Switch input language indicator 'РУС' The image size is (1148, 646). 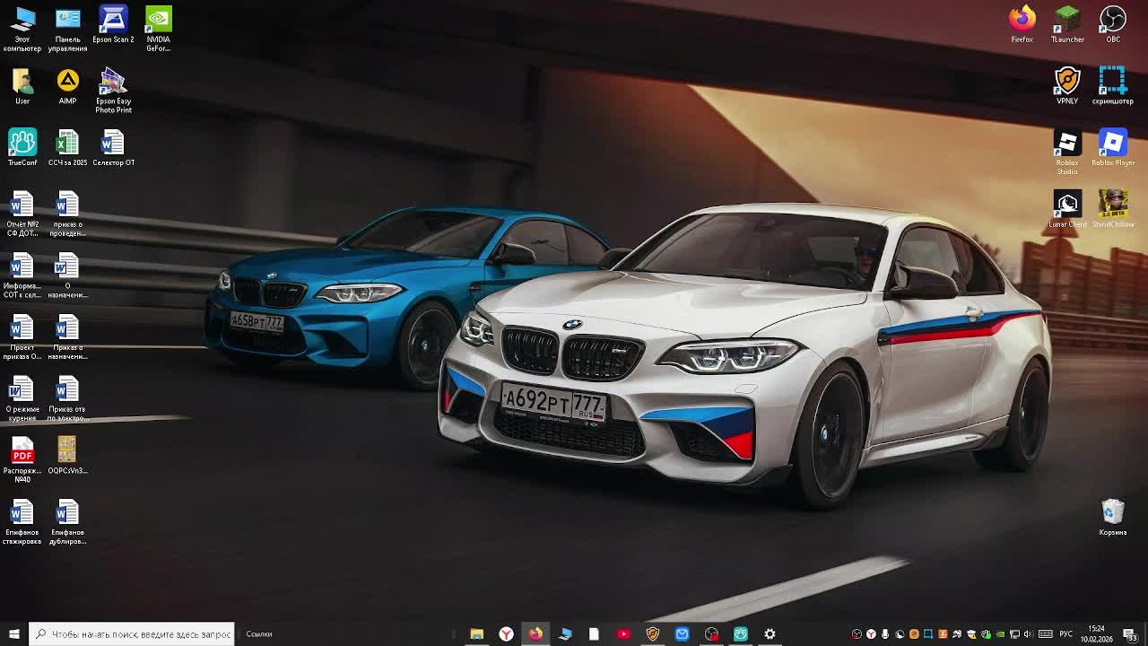[x=1066, y=634]
